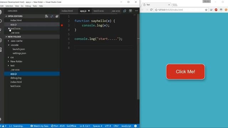
Task: Click Port : 4520 - GoOffline status item
Action: (64, 126)
